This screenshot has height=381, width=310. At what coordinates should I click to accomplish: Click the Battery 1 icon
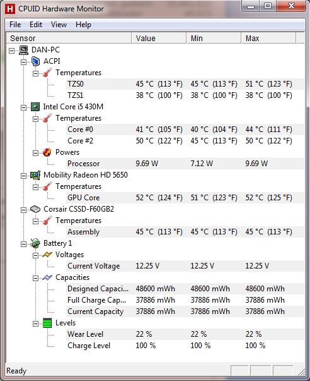tap(35, 243)
